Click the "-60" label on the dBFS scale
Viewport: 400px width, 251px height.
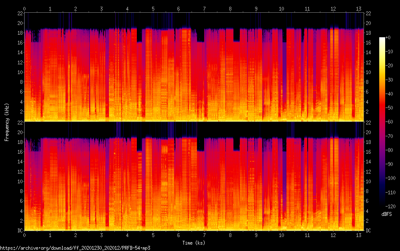[x=389, y=122]
